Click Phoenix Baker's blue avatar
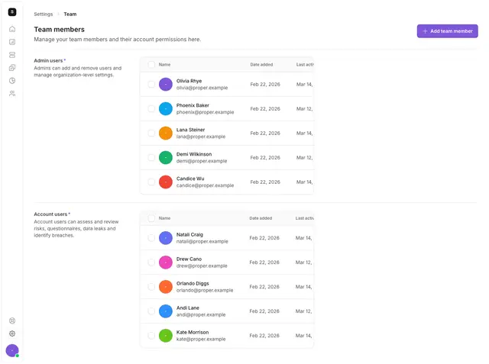Viewport: 489px width, 364px height. (x=166, y=108)
